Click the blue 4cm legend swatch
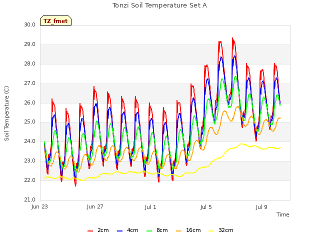 (120, 231)
